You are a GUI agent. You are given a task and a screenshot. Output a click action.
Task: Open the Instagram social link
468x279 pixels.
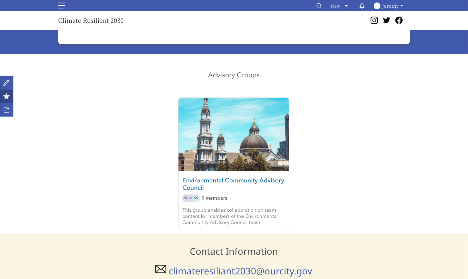click(x=374, y=20)
